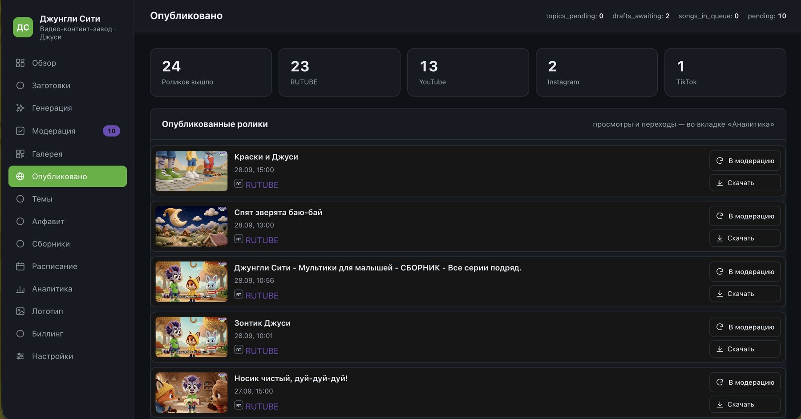Click the Логотип image icon

point(20,311)
